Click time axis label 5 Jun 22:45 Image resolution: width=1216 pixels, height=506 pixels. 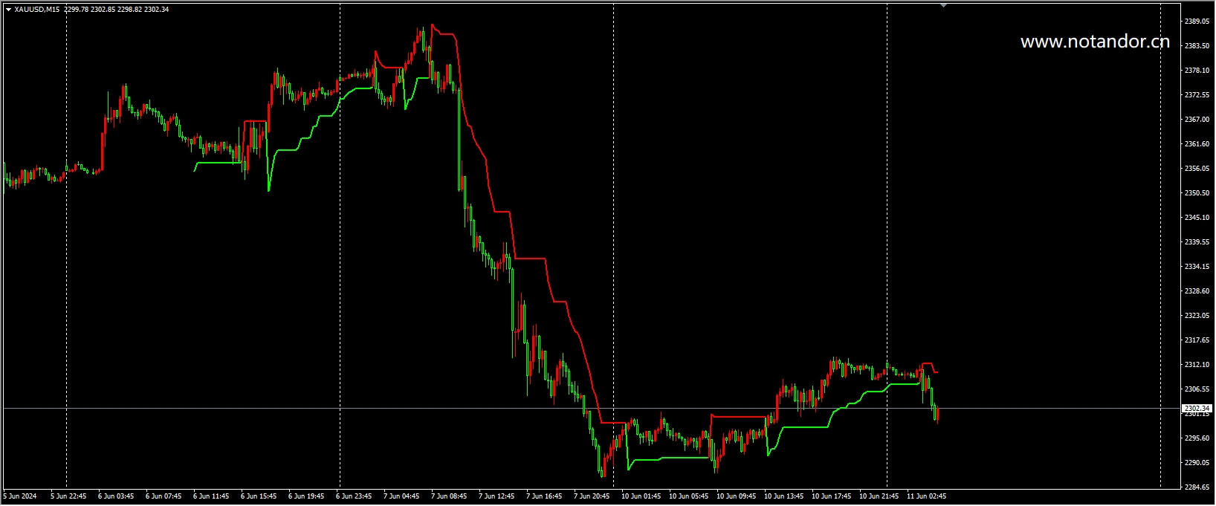(68, 496)
